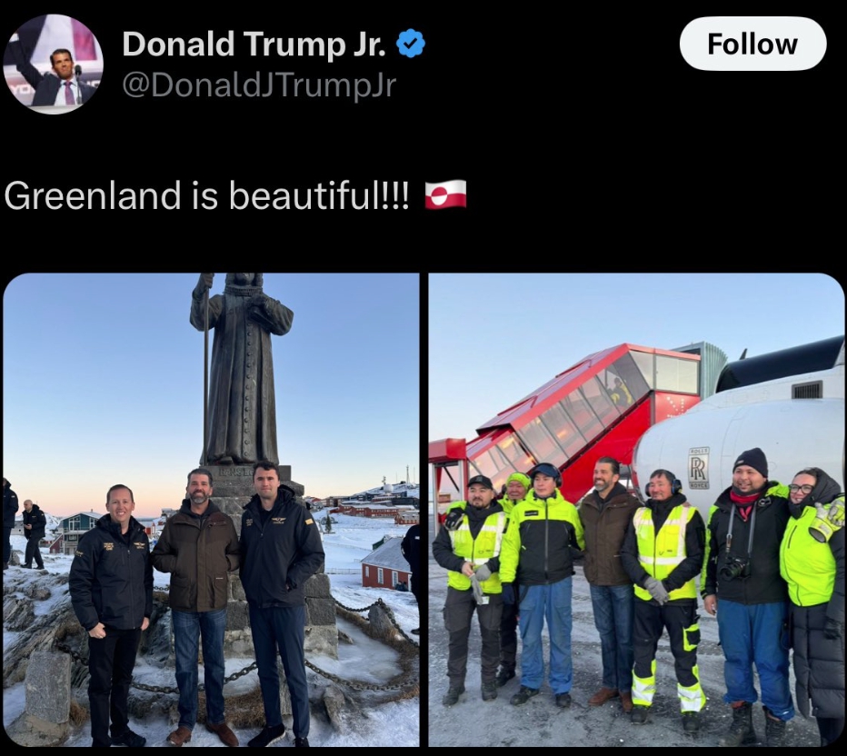Click the @DonaldJTrumpJr handle
This screenshot has height=756, width=847.
(x=259, y=85)
